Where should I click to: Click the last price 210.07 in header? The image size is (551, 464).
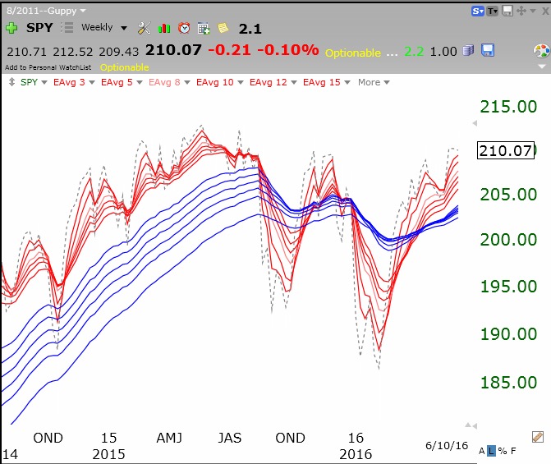point(173,50)
